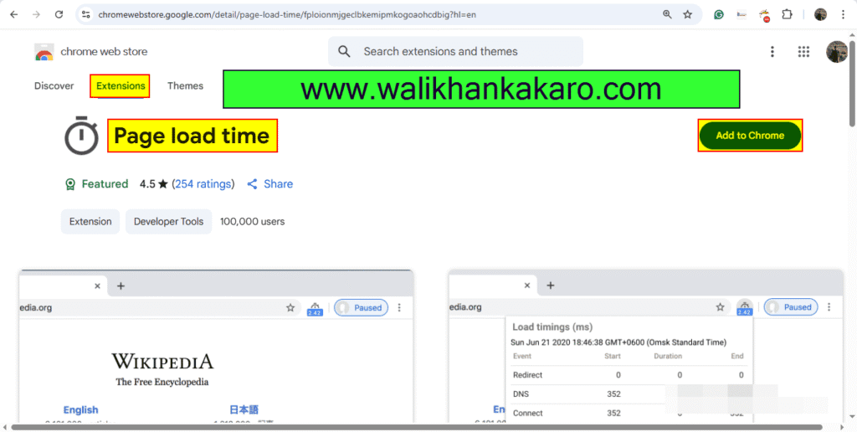This screenshot has width=857, height=432.
Task: Reload the current page
Action: pyautogui.click(x=59, y=15)
